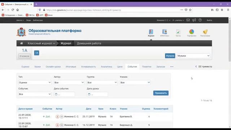Sort by Оценка column header
Screen dimensions: 231x130
point(146,109)
